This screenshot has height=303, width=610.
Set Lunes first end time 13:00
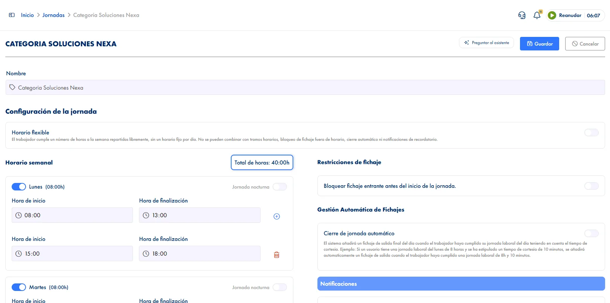coord(200,215)
